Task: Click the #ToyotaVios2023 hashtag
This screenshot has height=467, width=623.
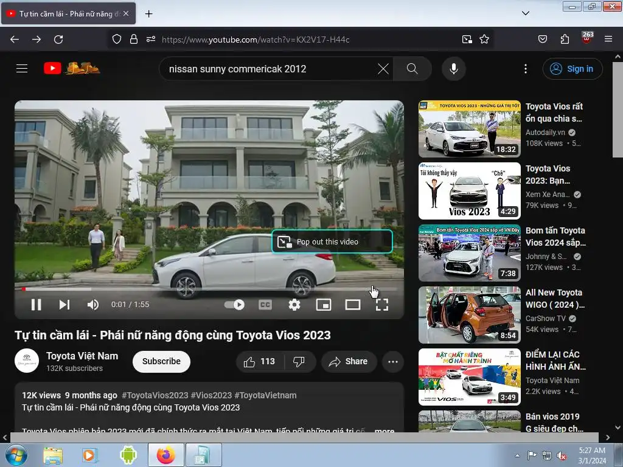Action: click(155, 395)
